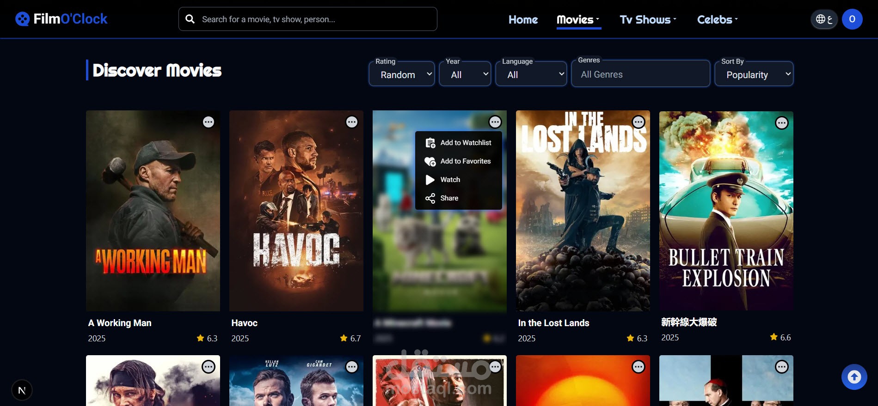Open options on Kellan Lutz movie poster
This screenshot has width=878, height=406.
pyautogui.click(x=352, y=367)
